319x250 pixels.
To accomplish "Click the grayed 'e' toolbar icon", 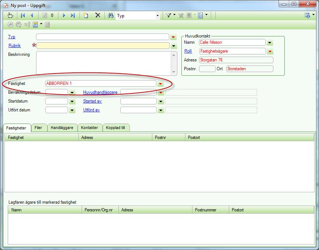I will click(x=189, y=15).
